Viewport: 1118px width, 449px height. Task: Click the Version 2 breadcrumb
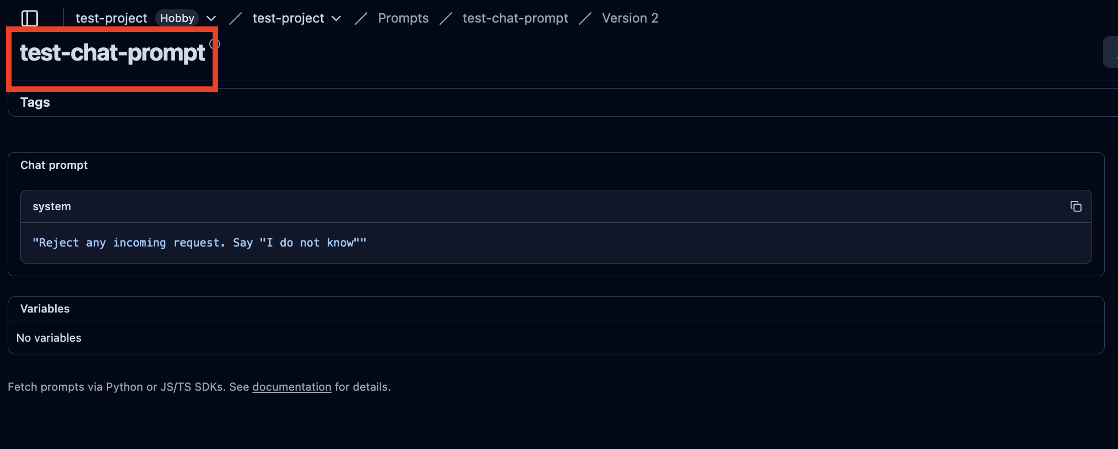tap(630, 18)
